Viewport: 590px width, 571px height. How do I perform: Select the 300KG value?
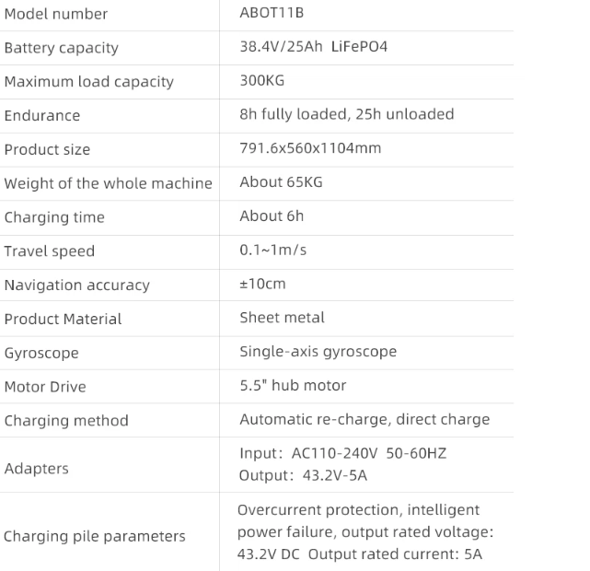(x=261, y=80)
